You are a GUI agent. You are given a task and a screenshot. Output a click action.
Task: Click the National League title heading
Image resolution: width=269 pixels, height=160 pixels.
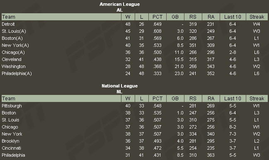click(x=119, y=86)
